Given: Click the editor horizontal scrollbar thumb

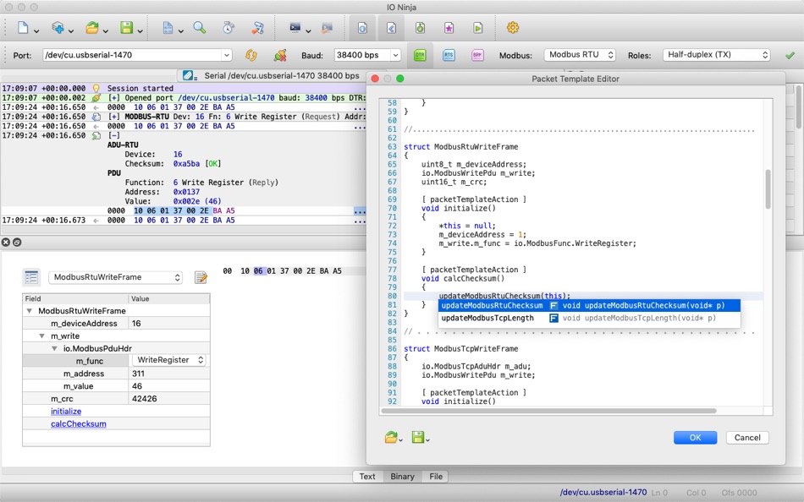Looking at the screenshot, I should [548, 411].
